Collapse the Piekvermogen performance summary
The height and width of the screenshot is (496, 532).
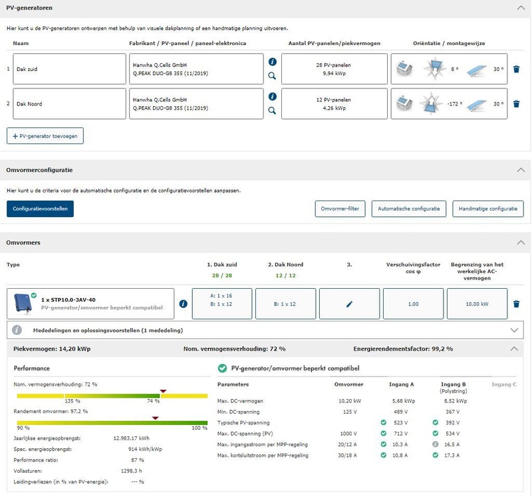pos(513,349)
